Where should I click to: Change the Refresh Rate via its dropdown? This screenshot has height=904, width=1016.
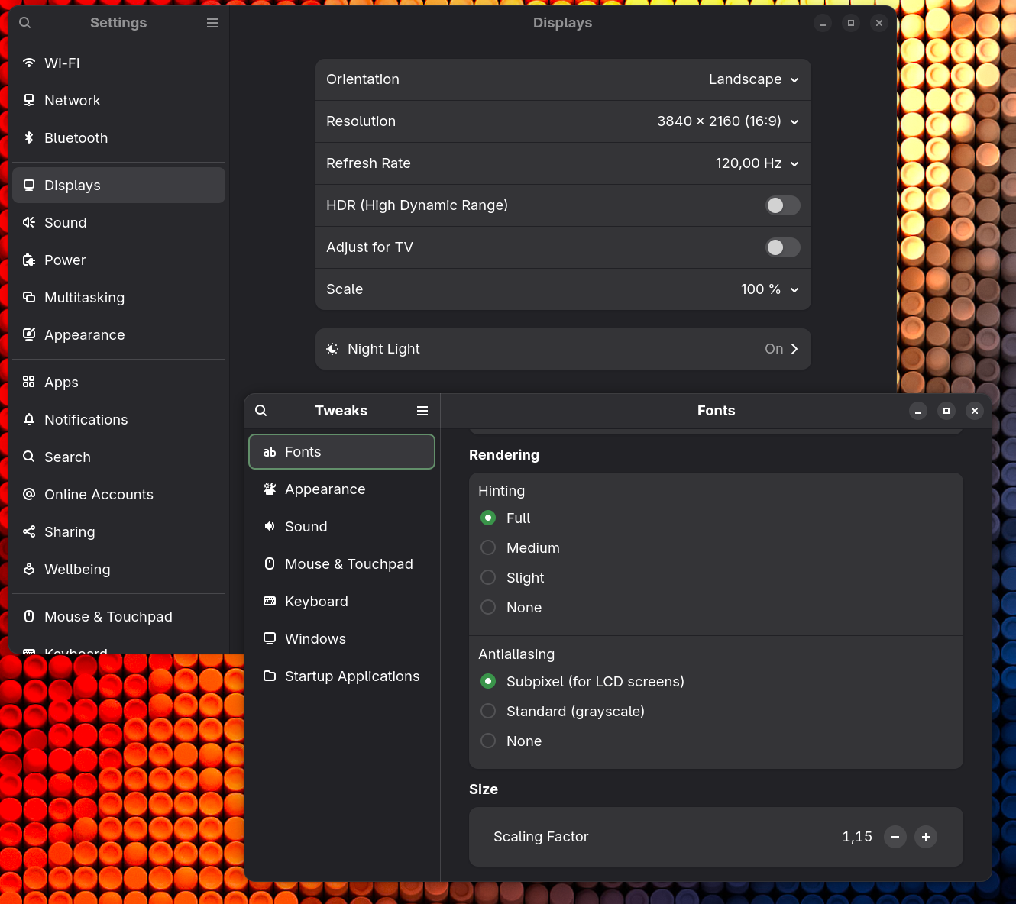pos(794,163)
